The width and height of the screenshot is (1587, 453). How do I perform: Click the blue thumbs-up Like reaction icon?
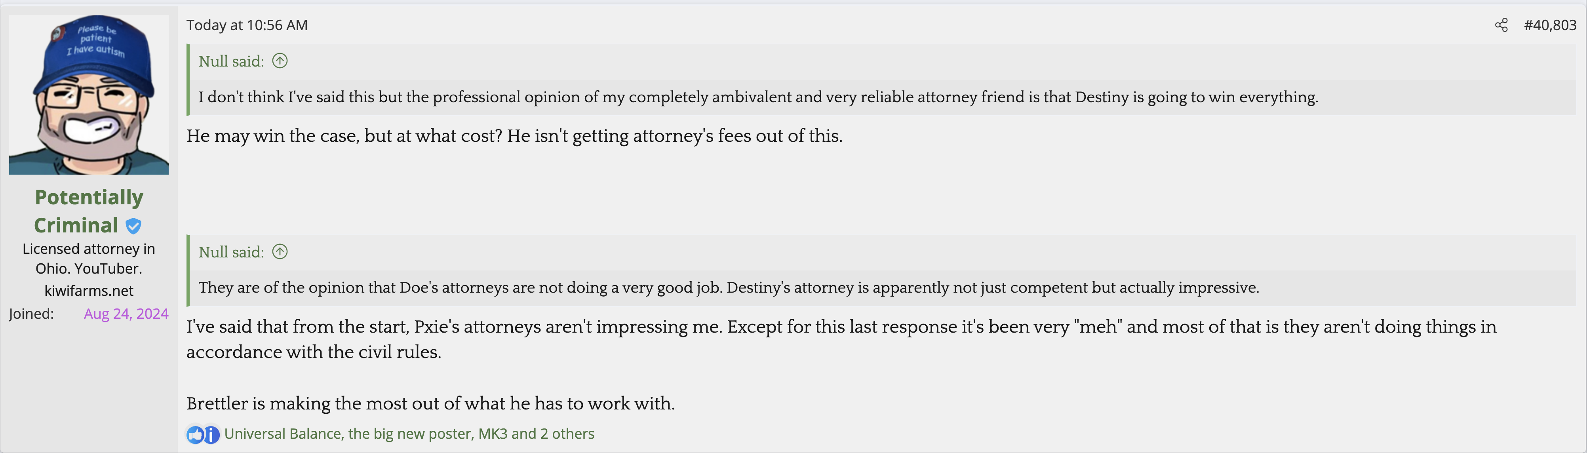(x=195, y=434)
